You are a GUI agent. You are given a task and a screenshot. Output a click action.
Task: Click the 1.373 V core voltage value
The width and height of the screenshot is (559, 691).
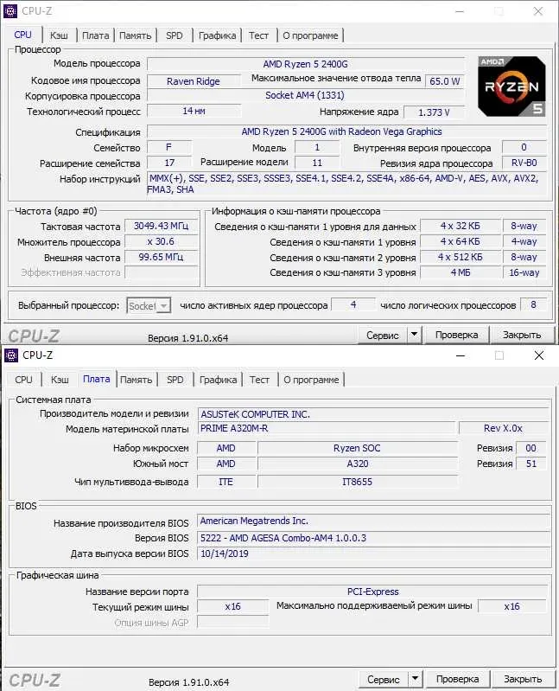coord(434,112)
